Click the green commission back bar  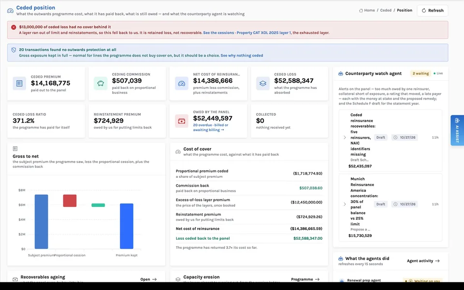pyautogui.click(x=98, y=205)
